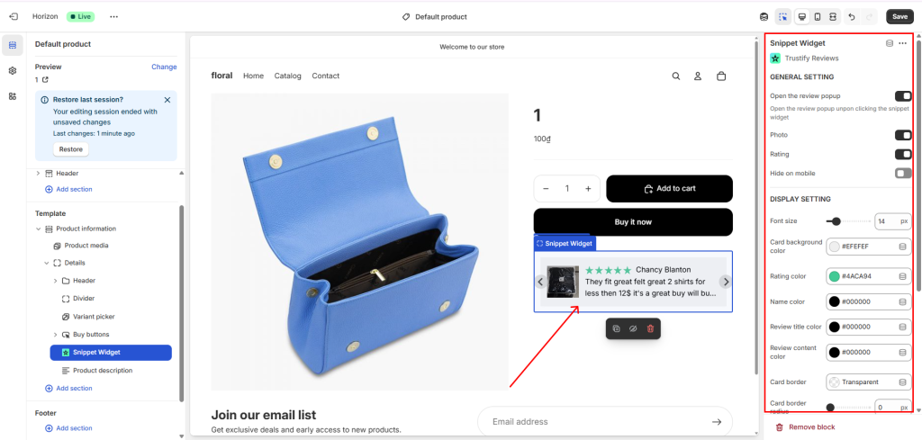Open the apps icon in left sidebar

tap(13, 96)
